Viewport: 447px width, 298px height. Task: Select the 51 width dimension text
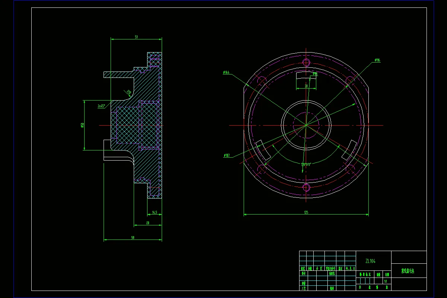tap(136, 37)
